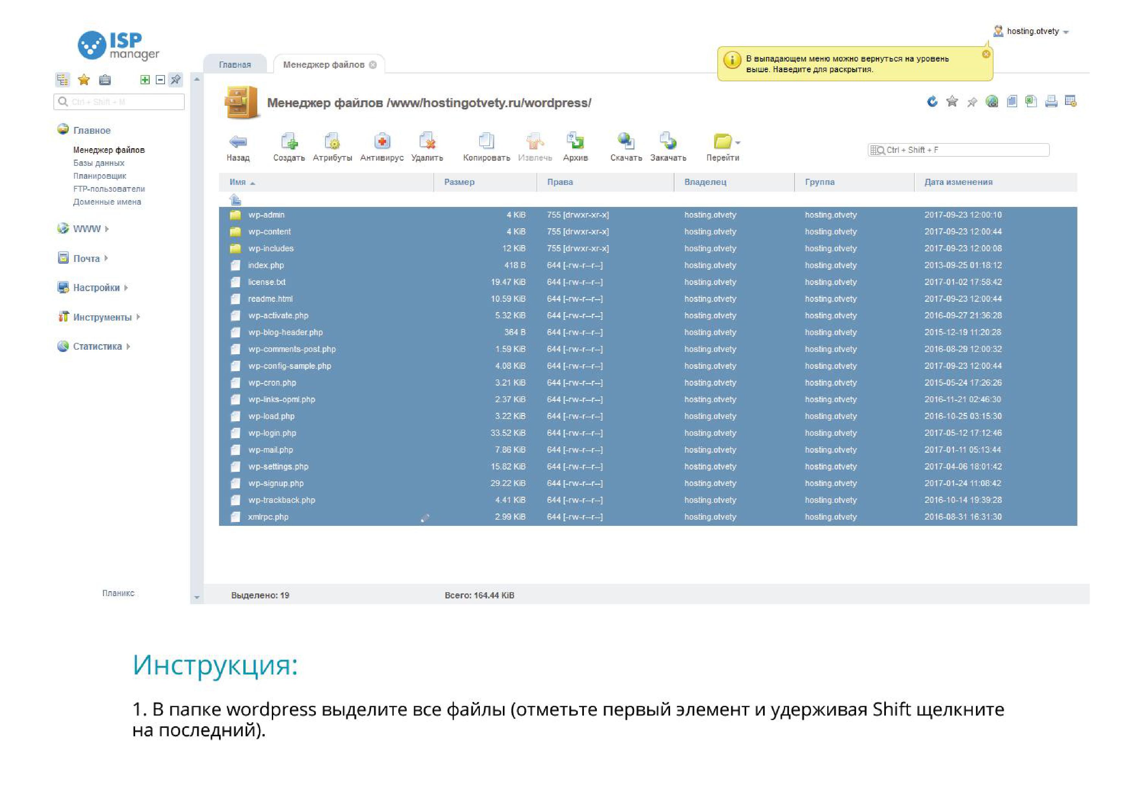Viewport: 1137px width, 803px height.
Task: Expand the WWW sidebar section
Action: click(x=83, y=229)
